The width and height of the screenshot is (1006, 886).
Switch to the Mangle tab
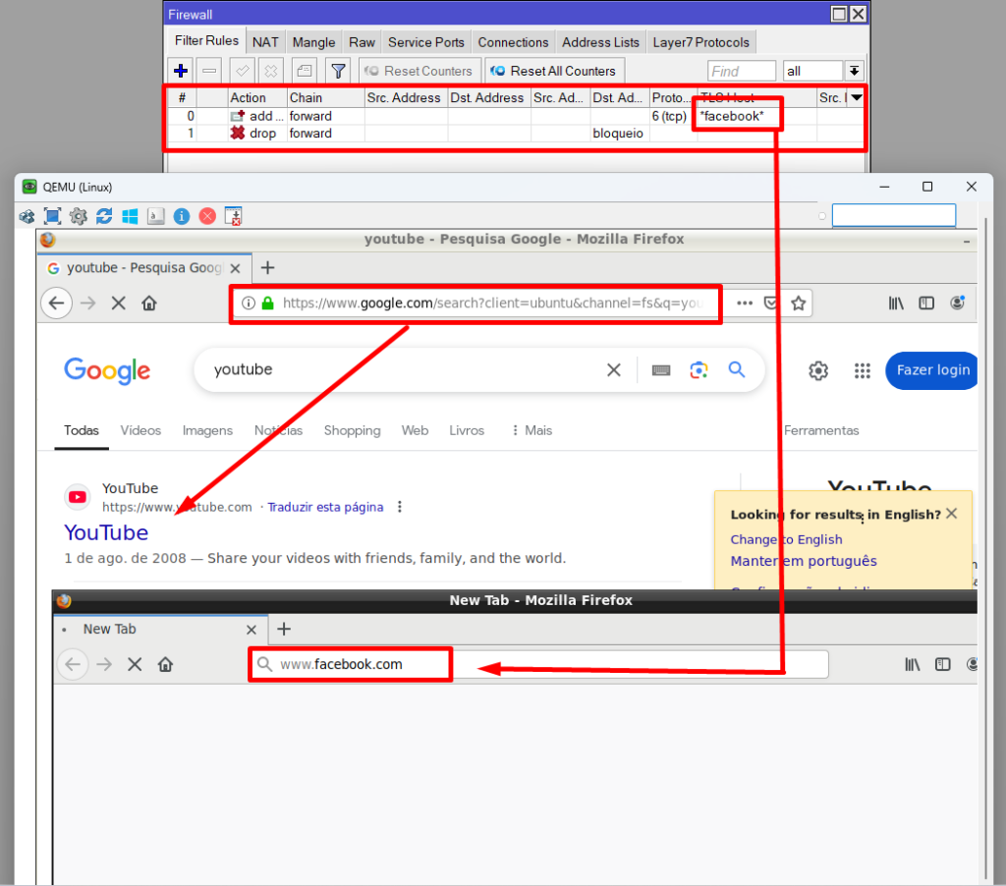(x=313, y=42)
